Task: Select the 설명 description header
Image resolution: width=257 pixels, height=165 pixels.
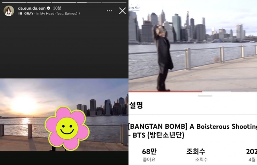Action: click(136, 106)
